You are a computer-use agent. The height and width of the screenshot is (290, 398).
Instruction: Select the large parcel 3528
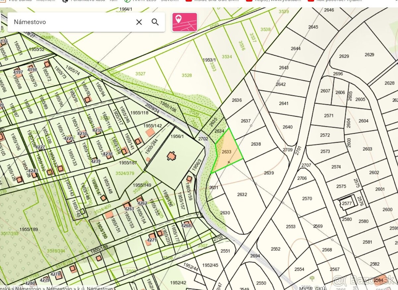click(187, 75)
